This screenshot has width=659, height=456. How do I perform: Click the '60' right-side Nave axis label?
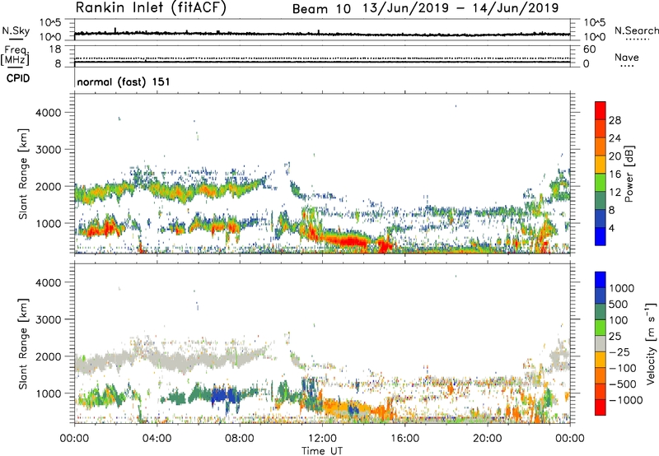point(590,49)
